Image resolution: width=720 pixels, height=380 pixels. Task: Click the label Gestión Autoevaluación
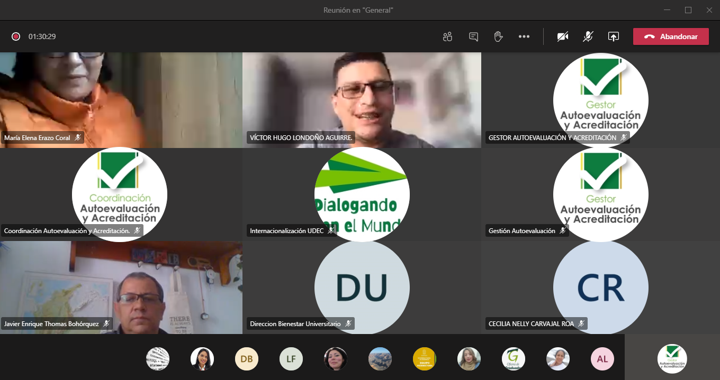coord(522,231)
